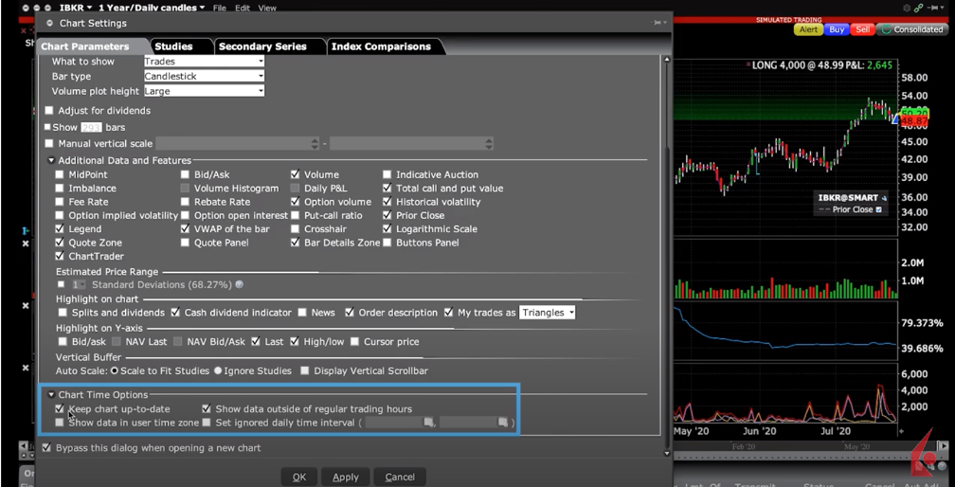This screenshot has height=487, width=955.
Task: Collapse the Chart Time Options section
Action: tap(51, 394)
